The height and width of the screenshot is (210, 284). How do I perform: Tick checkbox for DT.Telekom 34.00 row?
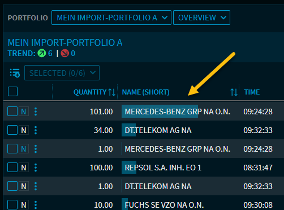coord(12,130)
